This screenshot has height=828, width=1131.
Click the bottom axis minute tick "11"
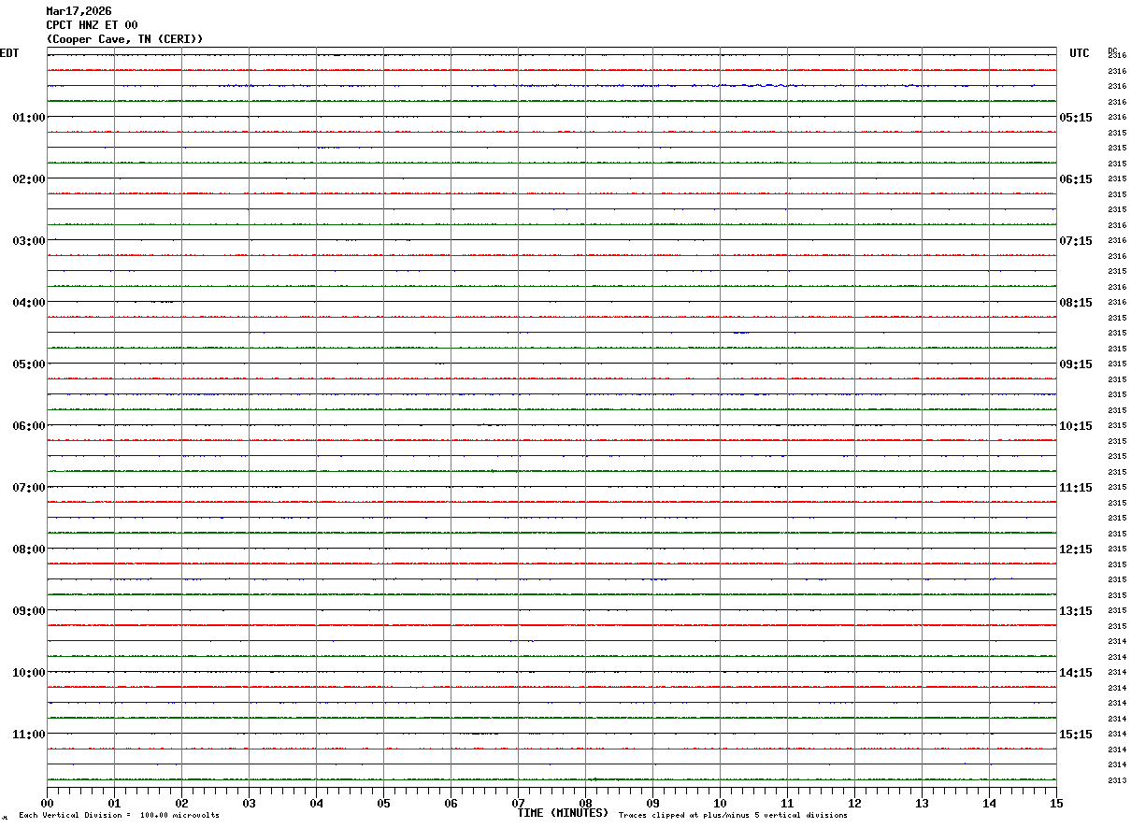coord(788,803)
